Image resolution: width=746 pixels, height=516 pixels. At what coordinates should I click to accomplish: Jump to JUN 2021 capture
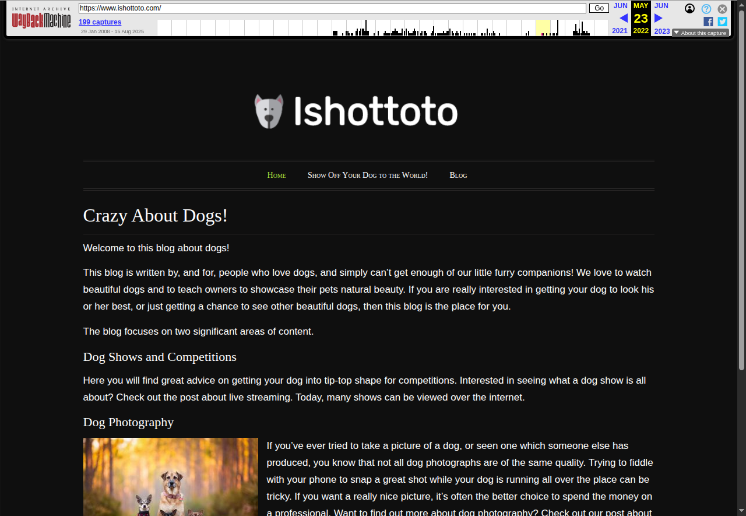pos(620,6)
